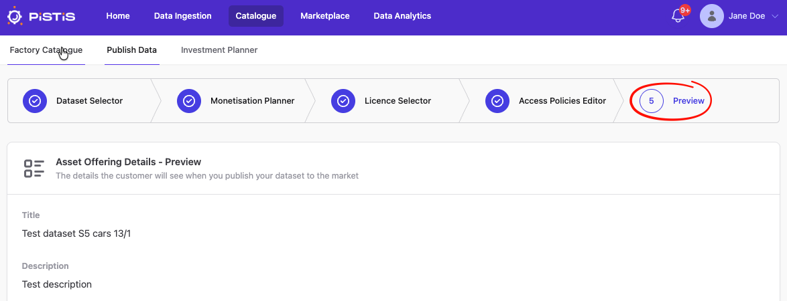Click the Title field label
The width and height of the screenshot is (787, 301).
[31, 215]
